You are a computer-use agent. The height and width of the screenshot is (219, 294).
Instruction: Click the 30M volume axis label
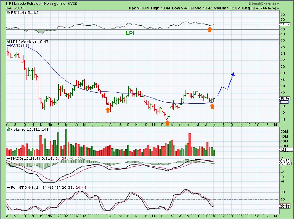284,141
